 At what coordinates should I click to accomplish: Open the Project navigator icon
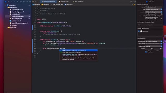pyautogui.click(x=5, y=2)
